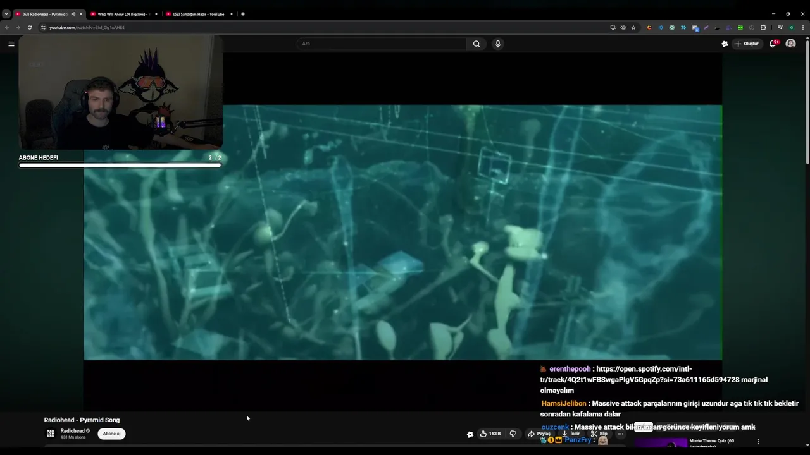The height and width of the screenshot is (455, 810).
Task: Open the media control toolbar icon
Action: pyautogui.click(x=780, y=28)
